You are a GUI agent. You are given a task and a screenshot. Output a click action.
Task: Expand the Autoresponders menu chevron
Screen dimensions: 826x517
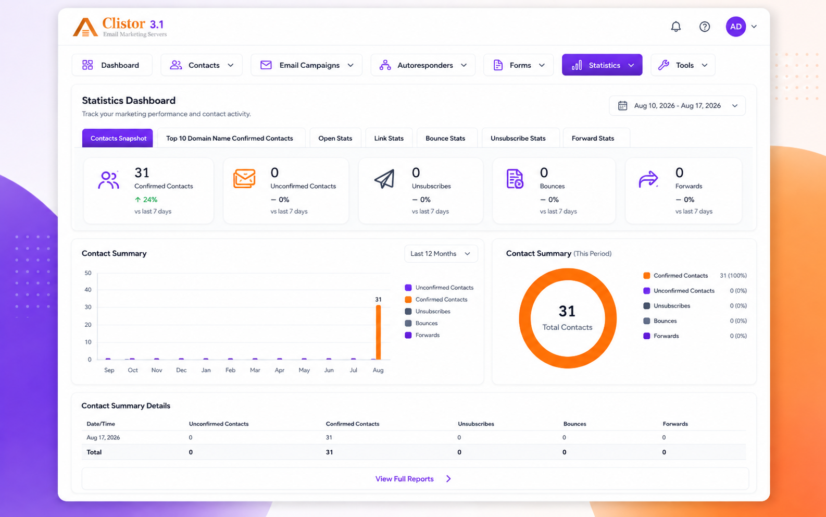pos(464,65)
